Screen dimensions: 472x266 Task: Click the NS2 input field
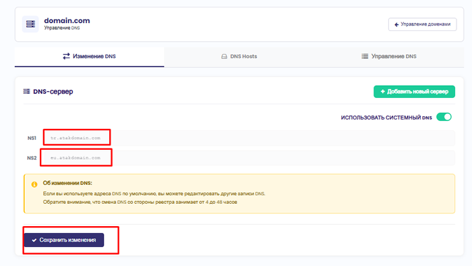(249, 157)
